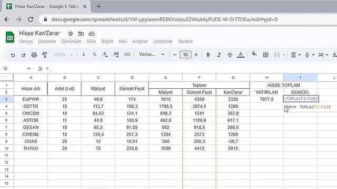This screenshot has width=337, height=189.
Task: Accept the TOPLA(F3:F20) formula suggestion
Action: tap(308, 107)
